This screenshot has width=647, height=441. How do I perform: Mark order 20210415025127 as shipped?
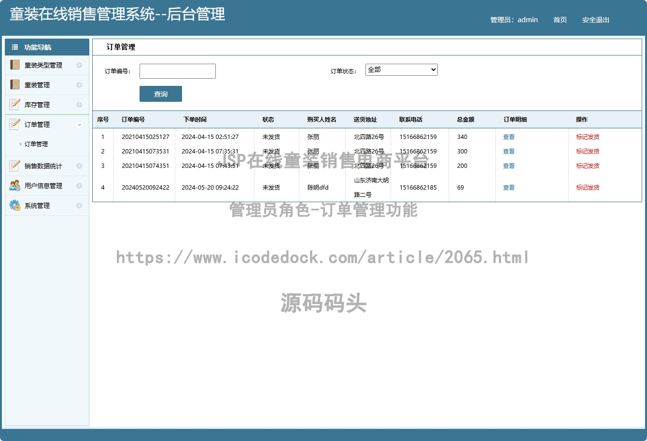pyautogui.click(x=588, y=137)
